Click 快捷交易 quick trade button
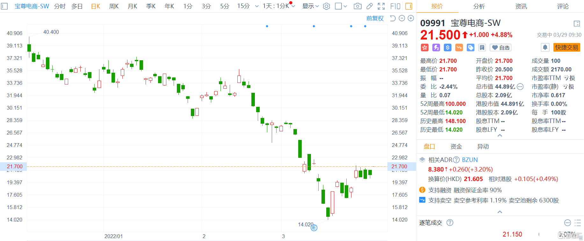The width and height of the screenshot is (584, 241). pos(566,47)
